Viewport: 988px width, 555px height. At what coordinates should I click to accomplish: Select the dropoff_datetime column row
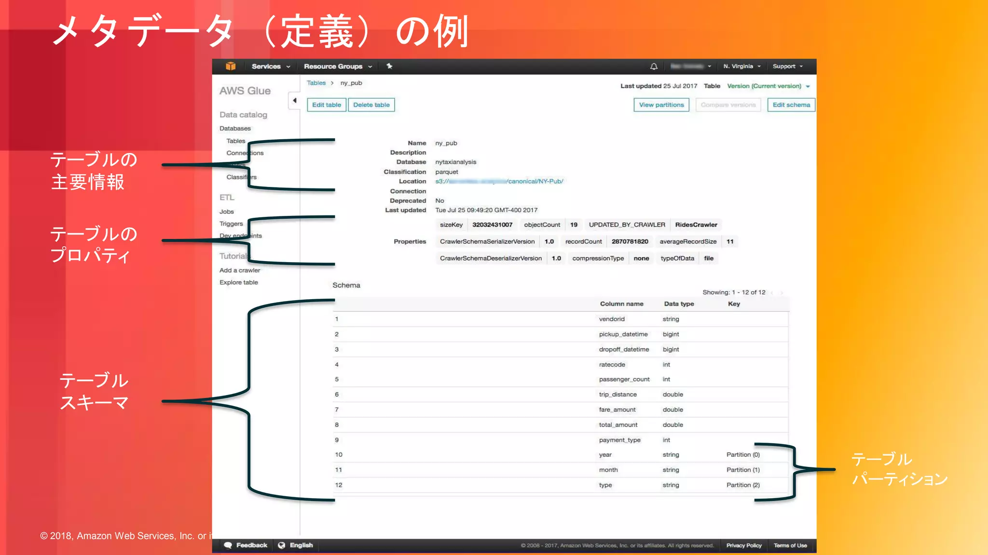(x=561, y=350)
